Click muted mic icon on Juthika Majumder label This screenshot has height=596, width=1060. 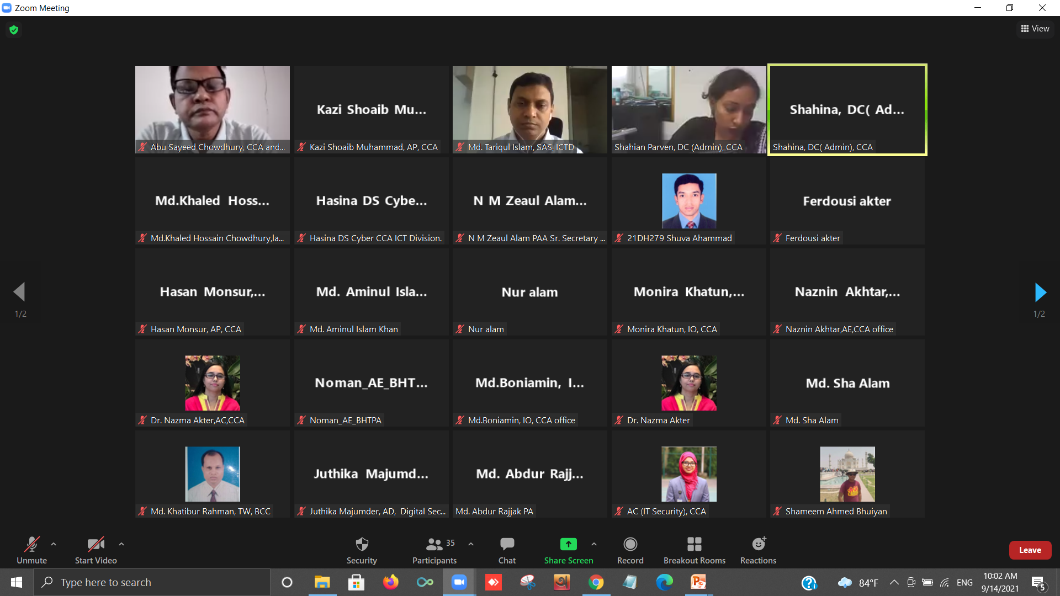pos(301,511)
